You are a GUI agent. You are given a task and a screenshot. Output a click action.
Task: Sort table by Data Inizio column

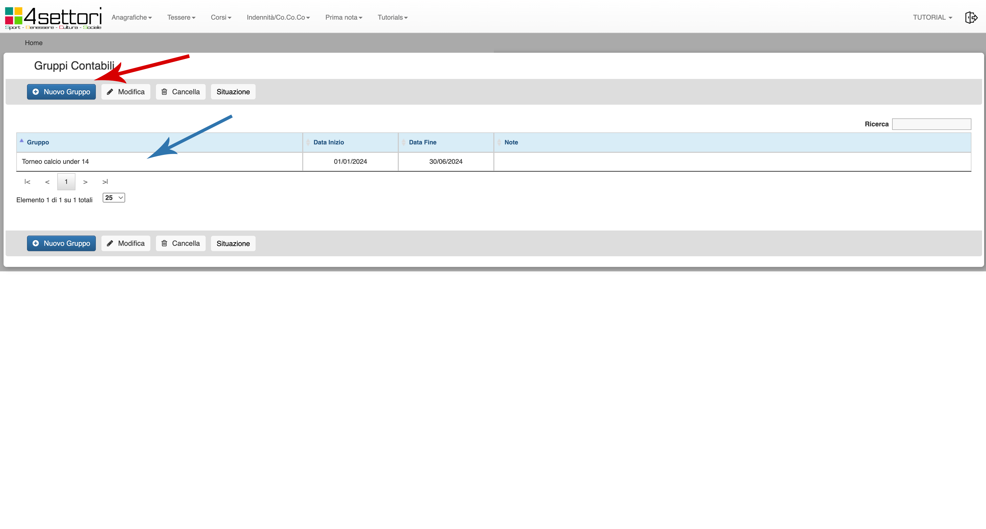pyautogui.click(x=328, y=142)
